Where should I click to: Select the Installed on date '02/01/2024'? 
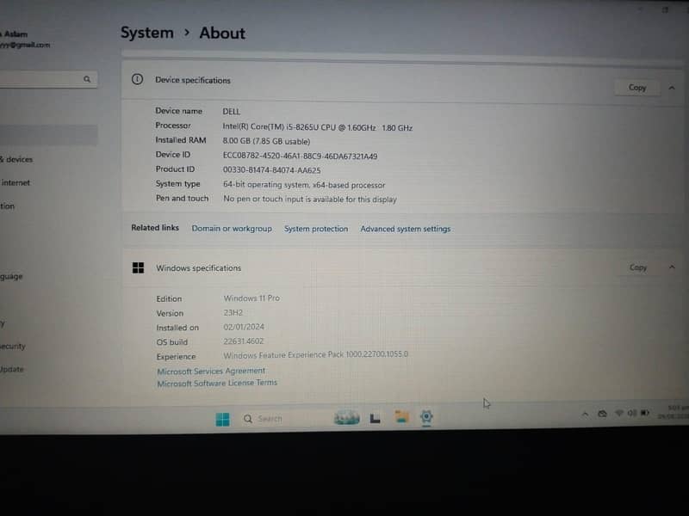point(244,327)
